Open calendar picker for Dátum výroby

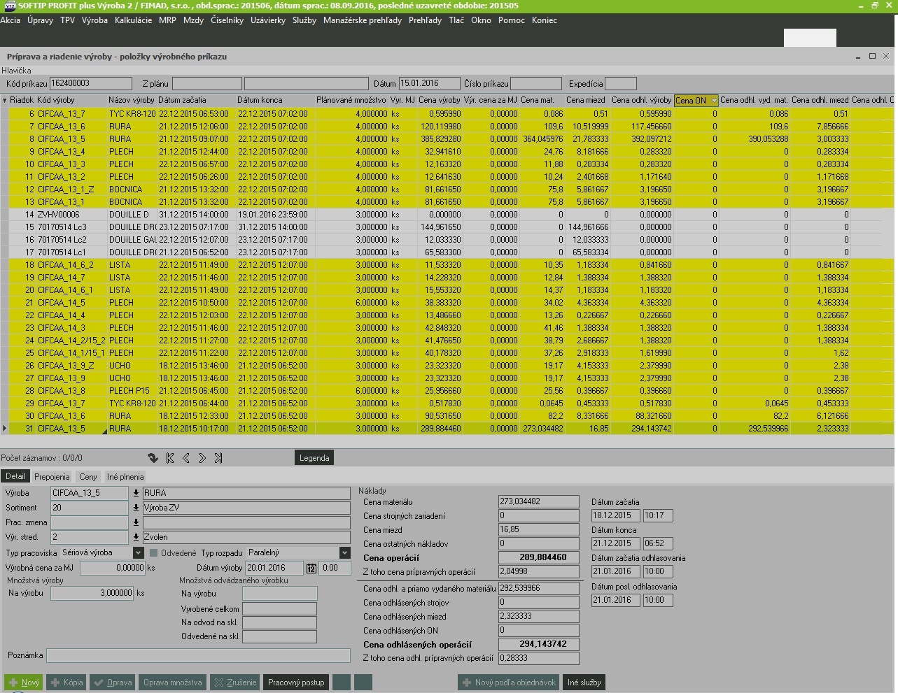point(311,569)
